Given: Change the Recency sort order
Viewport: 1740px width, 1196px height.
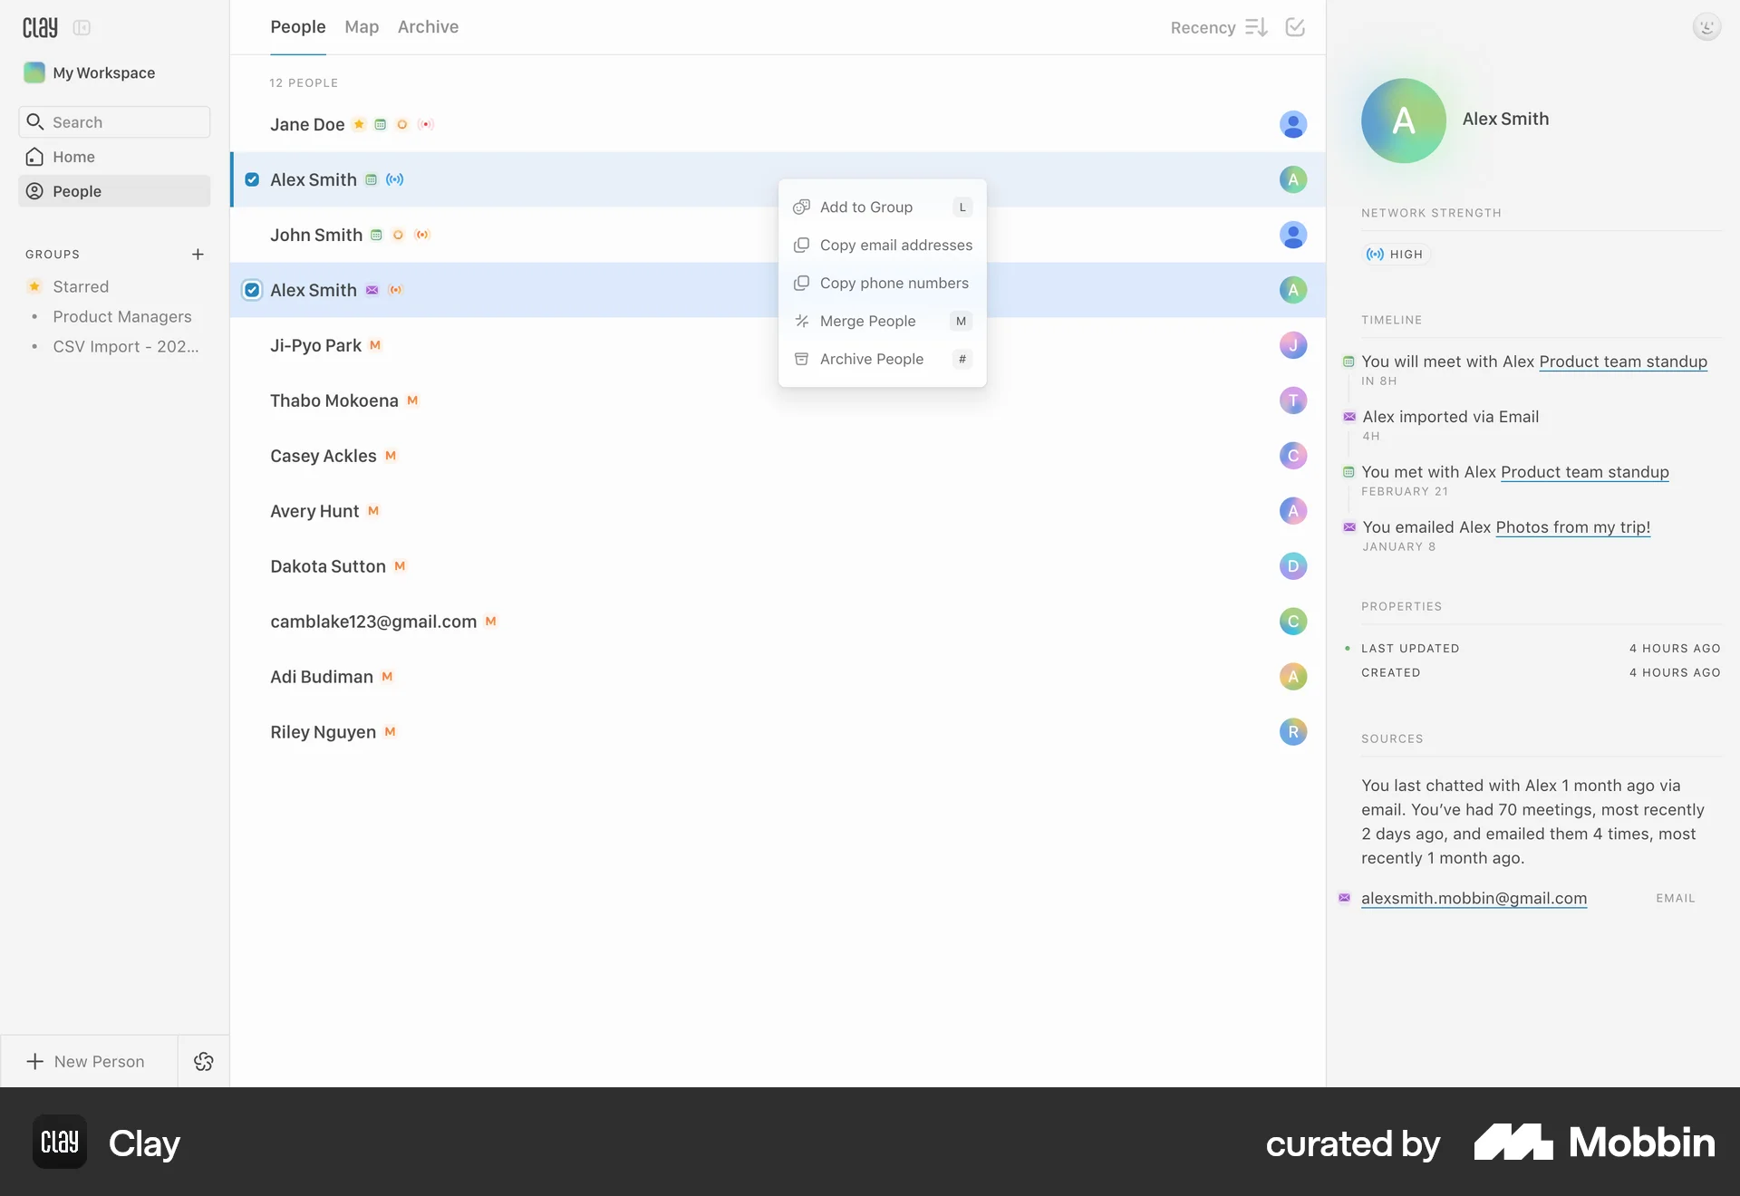Looking at the screenshot, I should [x=1257, y=27].
